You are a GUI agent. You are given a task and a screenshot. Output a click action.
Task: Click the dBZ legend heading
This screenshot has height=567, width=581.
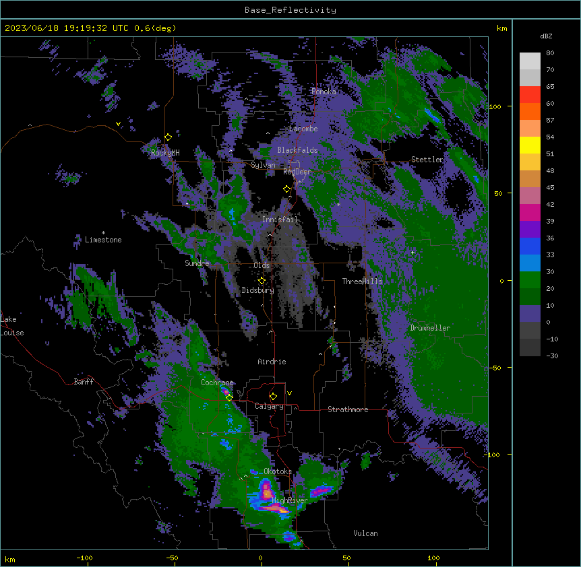[x=546, y=36]
